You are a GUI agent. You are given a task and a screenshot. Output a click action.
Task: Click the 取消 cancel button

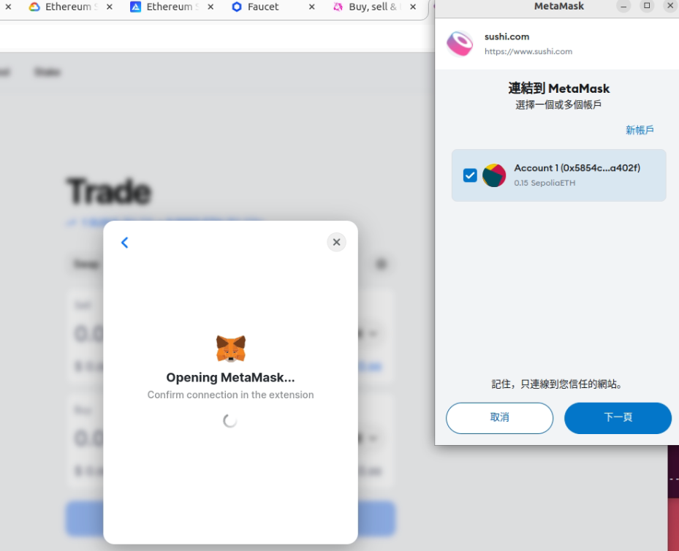(x=499, y=418)
